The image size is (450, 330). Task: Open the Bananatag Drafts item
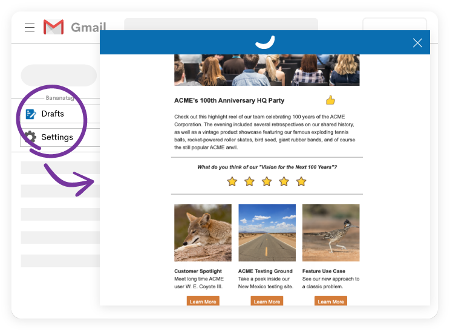click(x=60, y=114)
